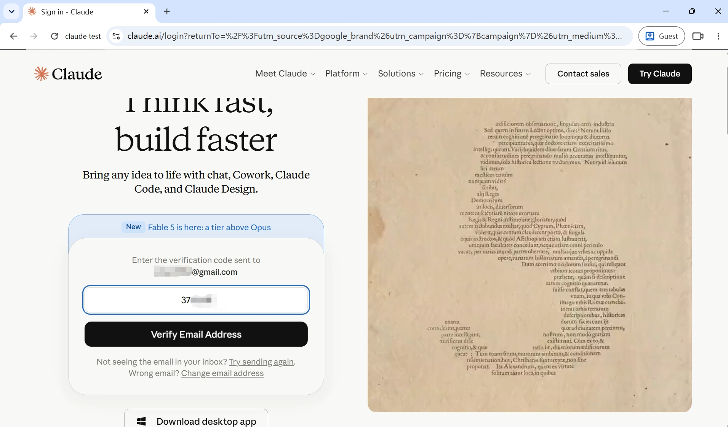The height and width of the screenshot is (427, 728).
Task: Click the verification code input field
Action: point(196,300)
